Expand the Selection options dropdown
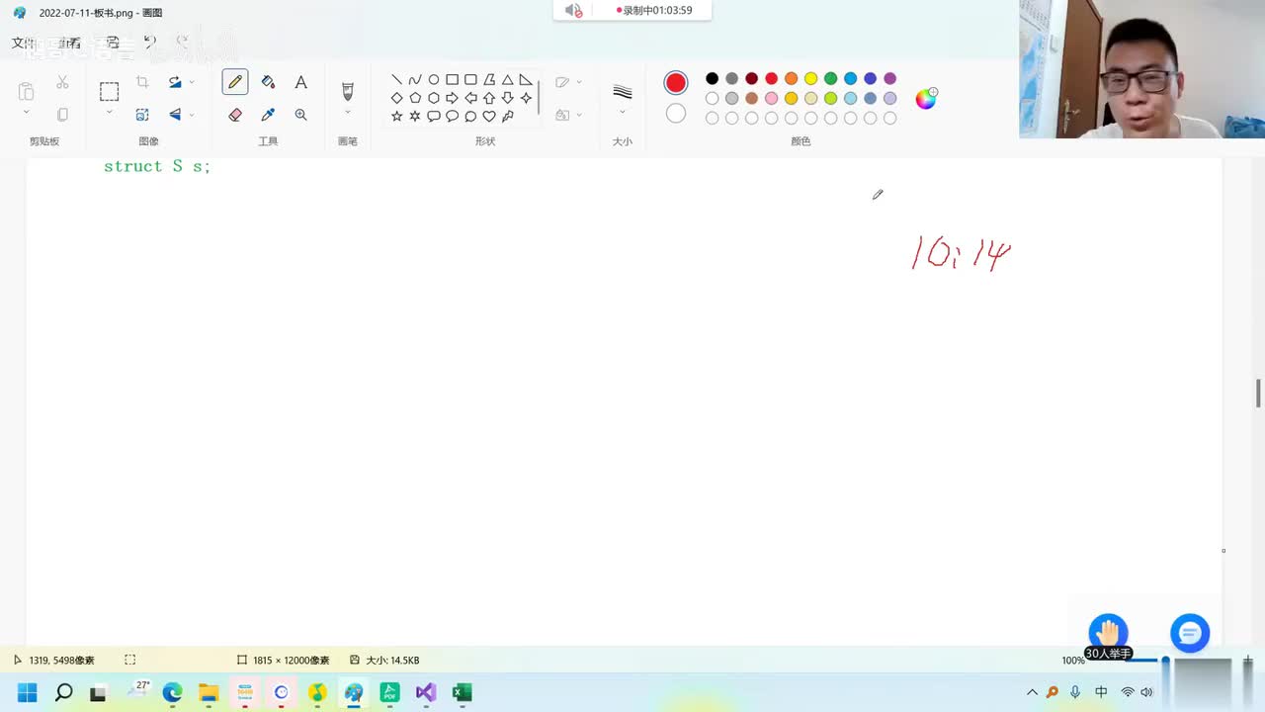Image resolution: width=1265 pixels, height=712 pixels. (x=109, y=113)
